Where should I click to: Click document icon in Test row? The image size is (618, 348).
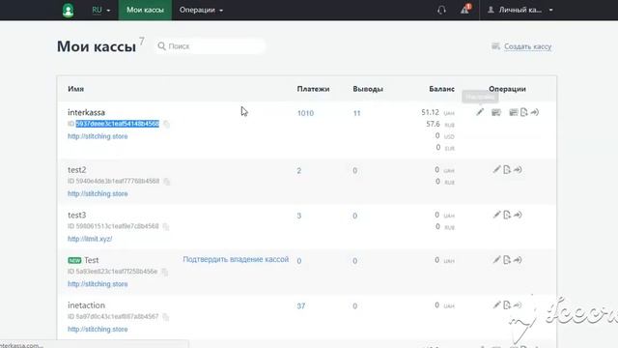pyautogui.click(x=507, y=260)
